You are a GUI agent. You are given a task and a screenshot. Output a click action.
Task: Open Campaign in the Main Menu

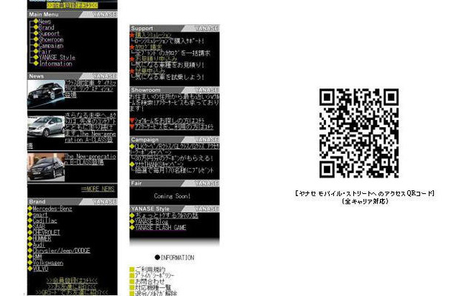click(51, 46)
